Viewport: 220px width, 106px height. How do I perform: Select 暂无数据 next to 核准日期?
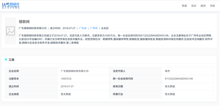[x=170, y=86]
